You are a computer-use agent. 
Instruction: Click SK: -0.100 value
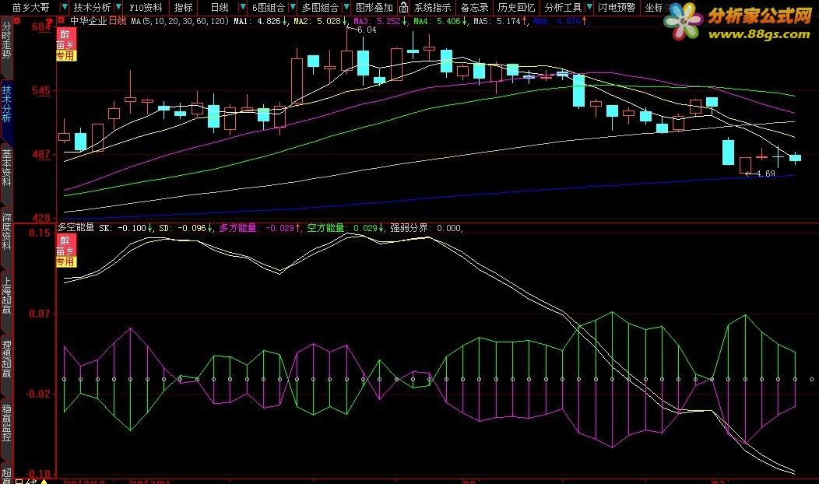click(126, 228)
